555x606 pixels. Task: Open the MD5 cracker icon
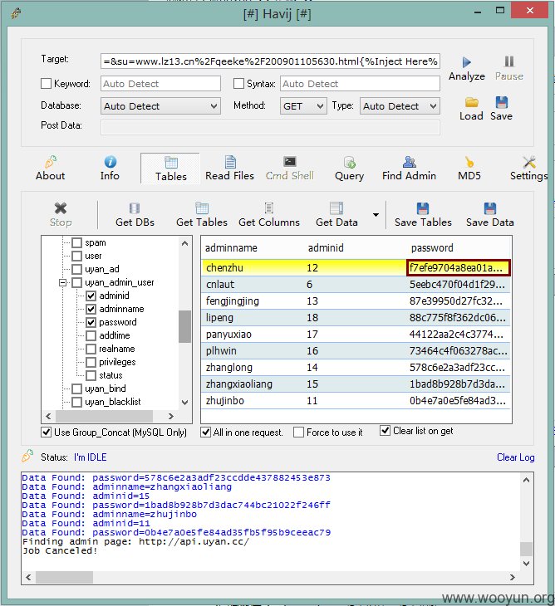click(x=469, y=162)
